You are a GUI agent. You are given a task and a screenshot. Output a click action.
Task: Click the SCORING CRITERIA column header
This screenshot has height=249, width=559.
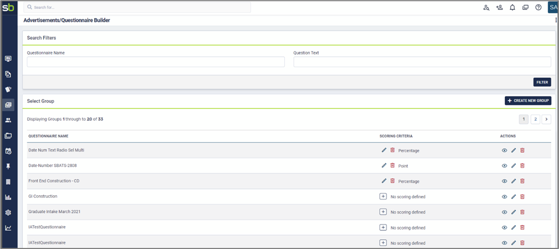click(x=396, y=136)
